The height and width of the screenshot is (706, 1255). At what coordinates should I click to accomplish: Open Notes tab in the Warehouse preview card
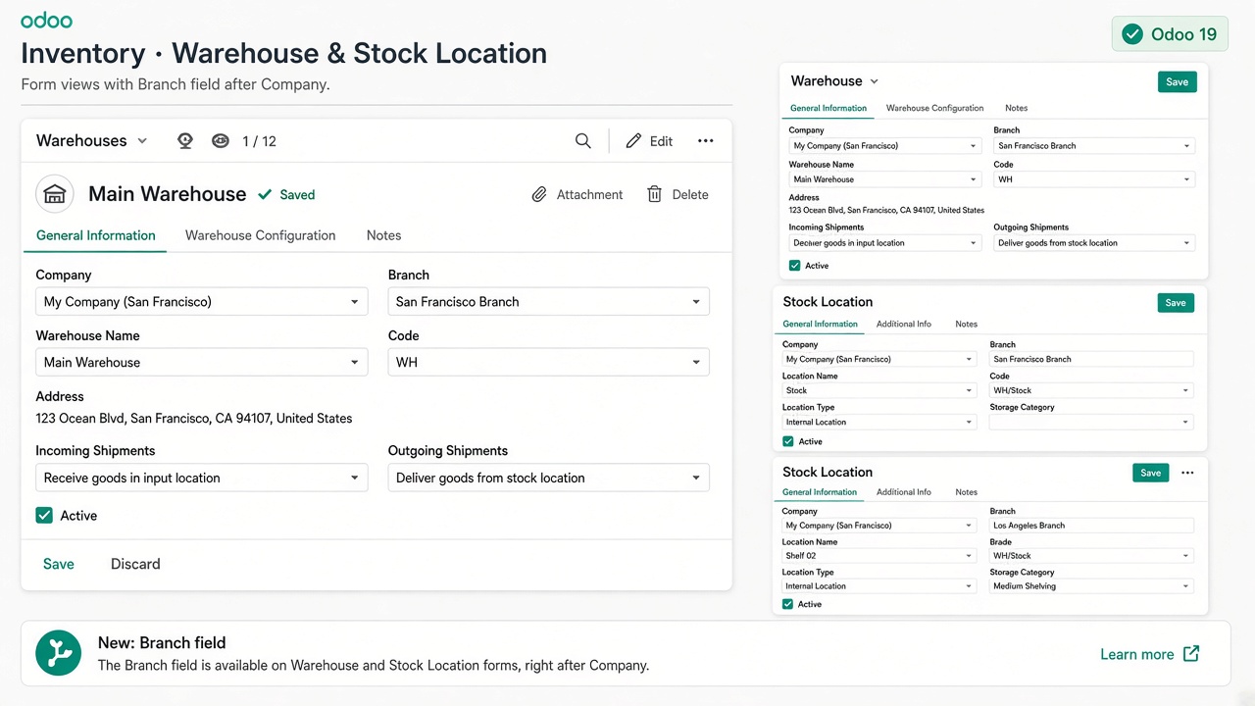[1017, 109]
